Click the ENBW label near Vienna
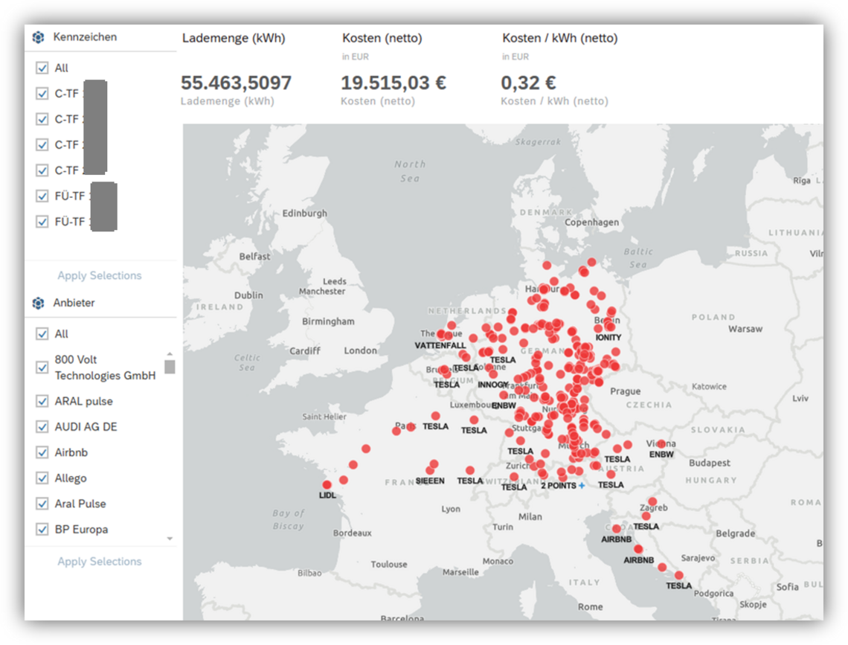This screenshot has height=645, width=848. coord(661,454)
